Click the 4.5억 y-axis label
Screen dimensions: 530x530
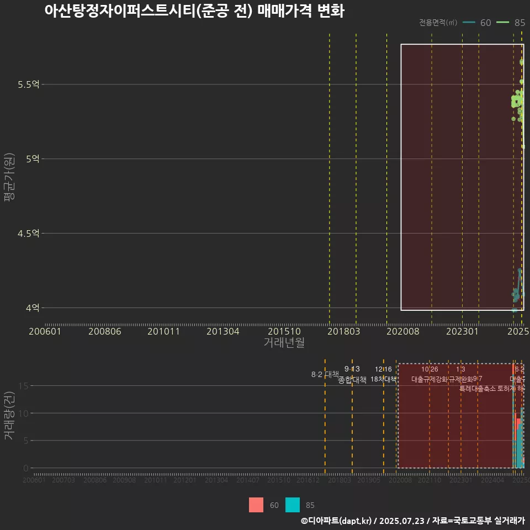tap(29, 233)
